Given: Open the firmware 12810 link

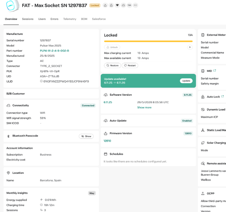Looking at the screenshot, I should point(107,141).
